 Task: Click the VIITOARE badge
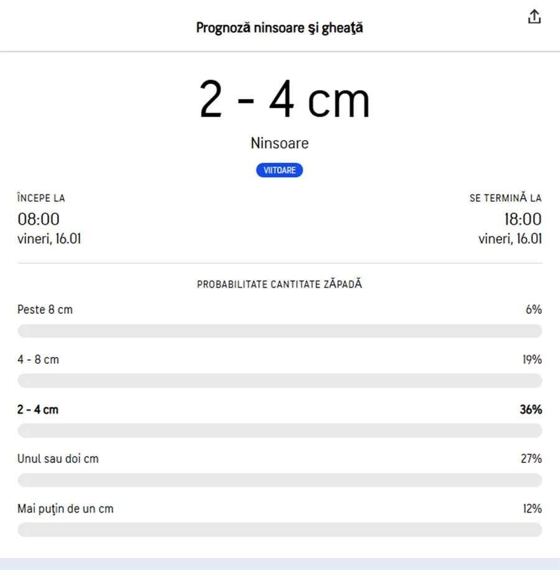coord(279,170)
